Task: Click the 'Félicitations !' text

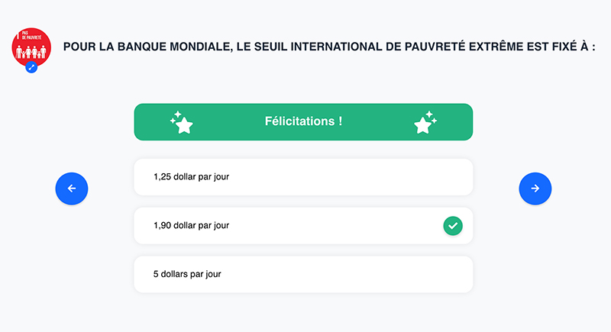Action: [x=303, y=121]
